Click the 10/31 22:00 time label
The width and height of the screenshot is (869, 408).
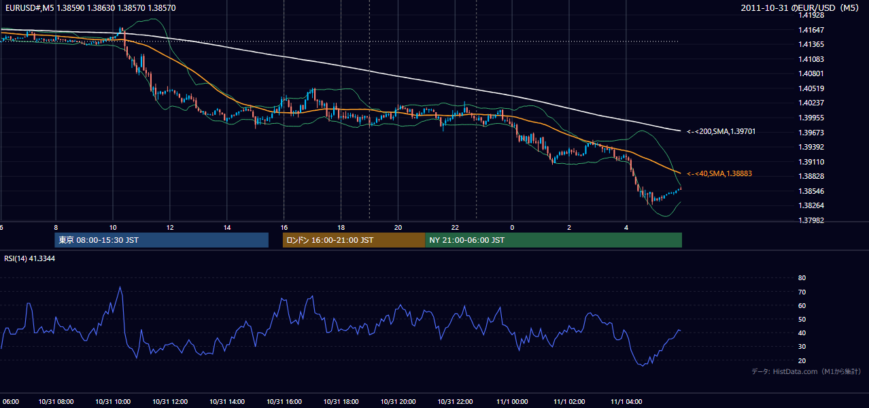point(456,401)
